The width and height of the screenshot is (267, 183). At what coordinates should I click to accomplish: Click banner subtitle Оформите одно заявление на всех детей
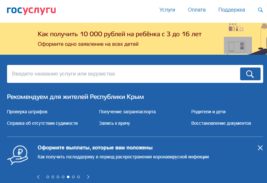coord(88,44)
